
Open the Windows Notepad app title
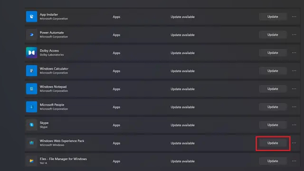point(53,86)
